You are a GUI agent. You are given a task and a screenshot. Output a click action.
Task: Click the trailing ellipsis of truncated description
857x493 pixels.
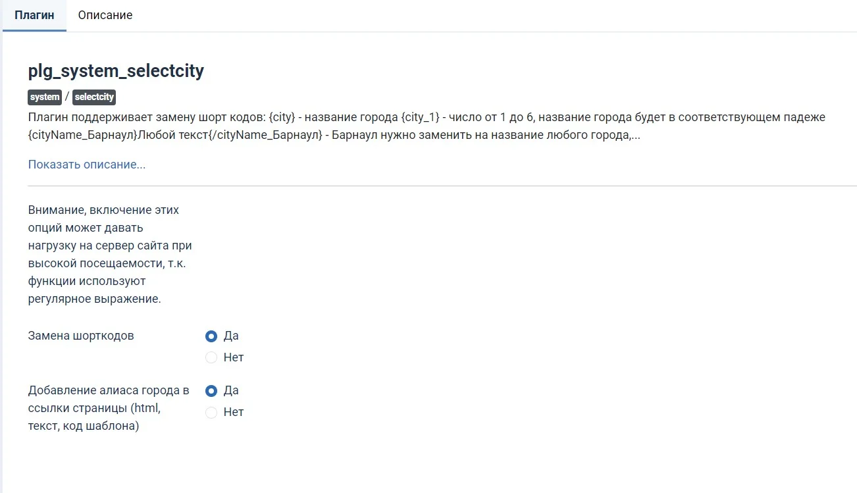[636, 136]
